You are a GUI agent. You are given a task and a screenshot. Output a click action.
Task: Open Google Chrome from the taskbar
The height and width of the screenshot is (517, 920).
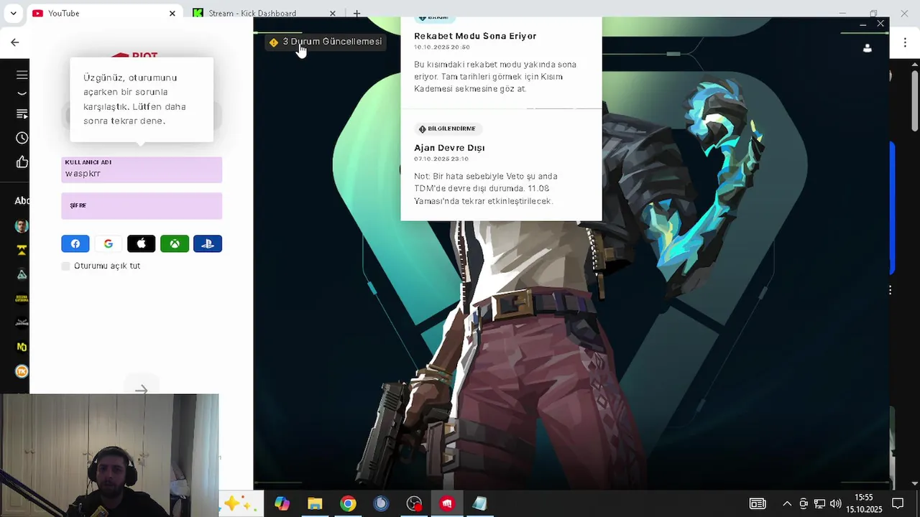348,504
